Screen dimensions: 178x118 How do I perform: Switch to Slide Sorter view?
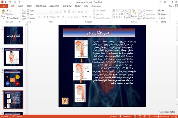140,117
